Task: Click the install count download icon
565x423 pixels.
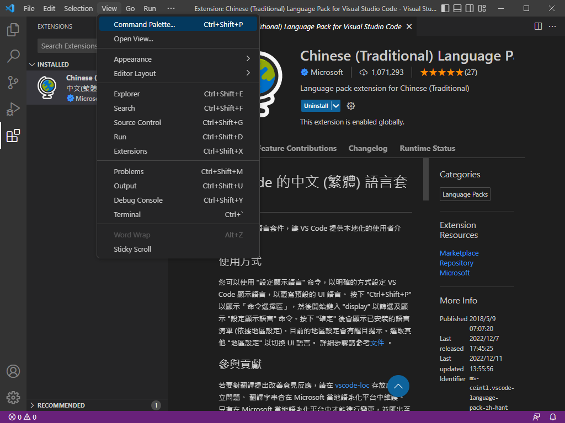Action: pyautogui.click(x=363, y=73)
